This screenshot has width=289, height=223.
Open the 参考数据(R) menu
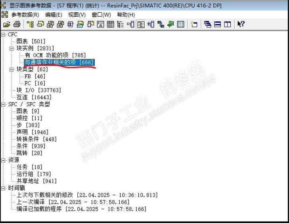click(25, 15)
